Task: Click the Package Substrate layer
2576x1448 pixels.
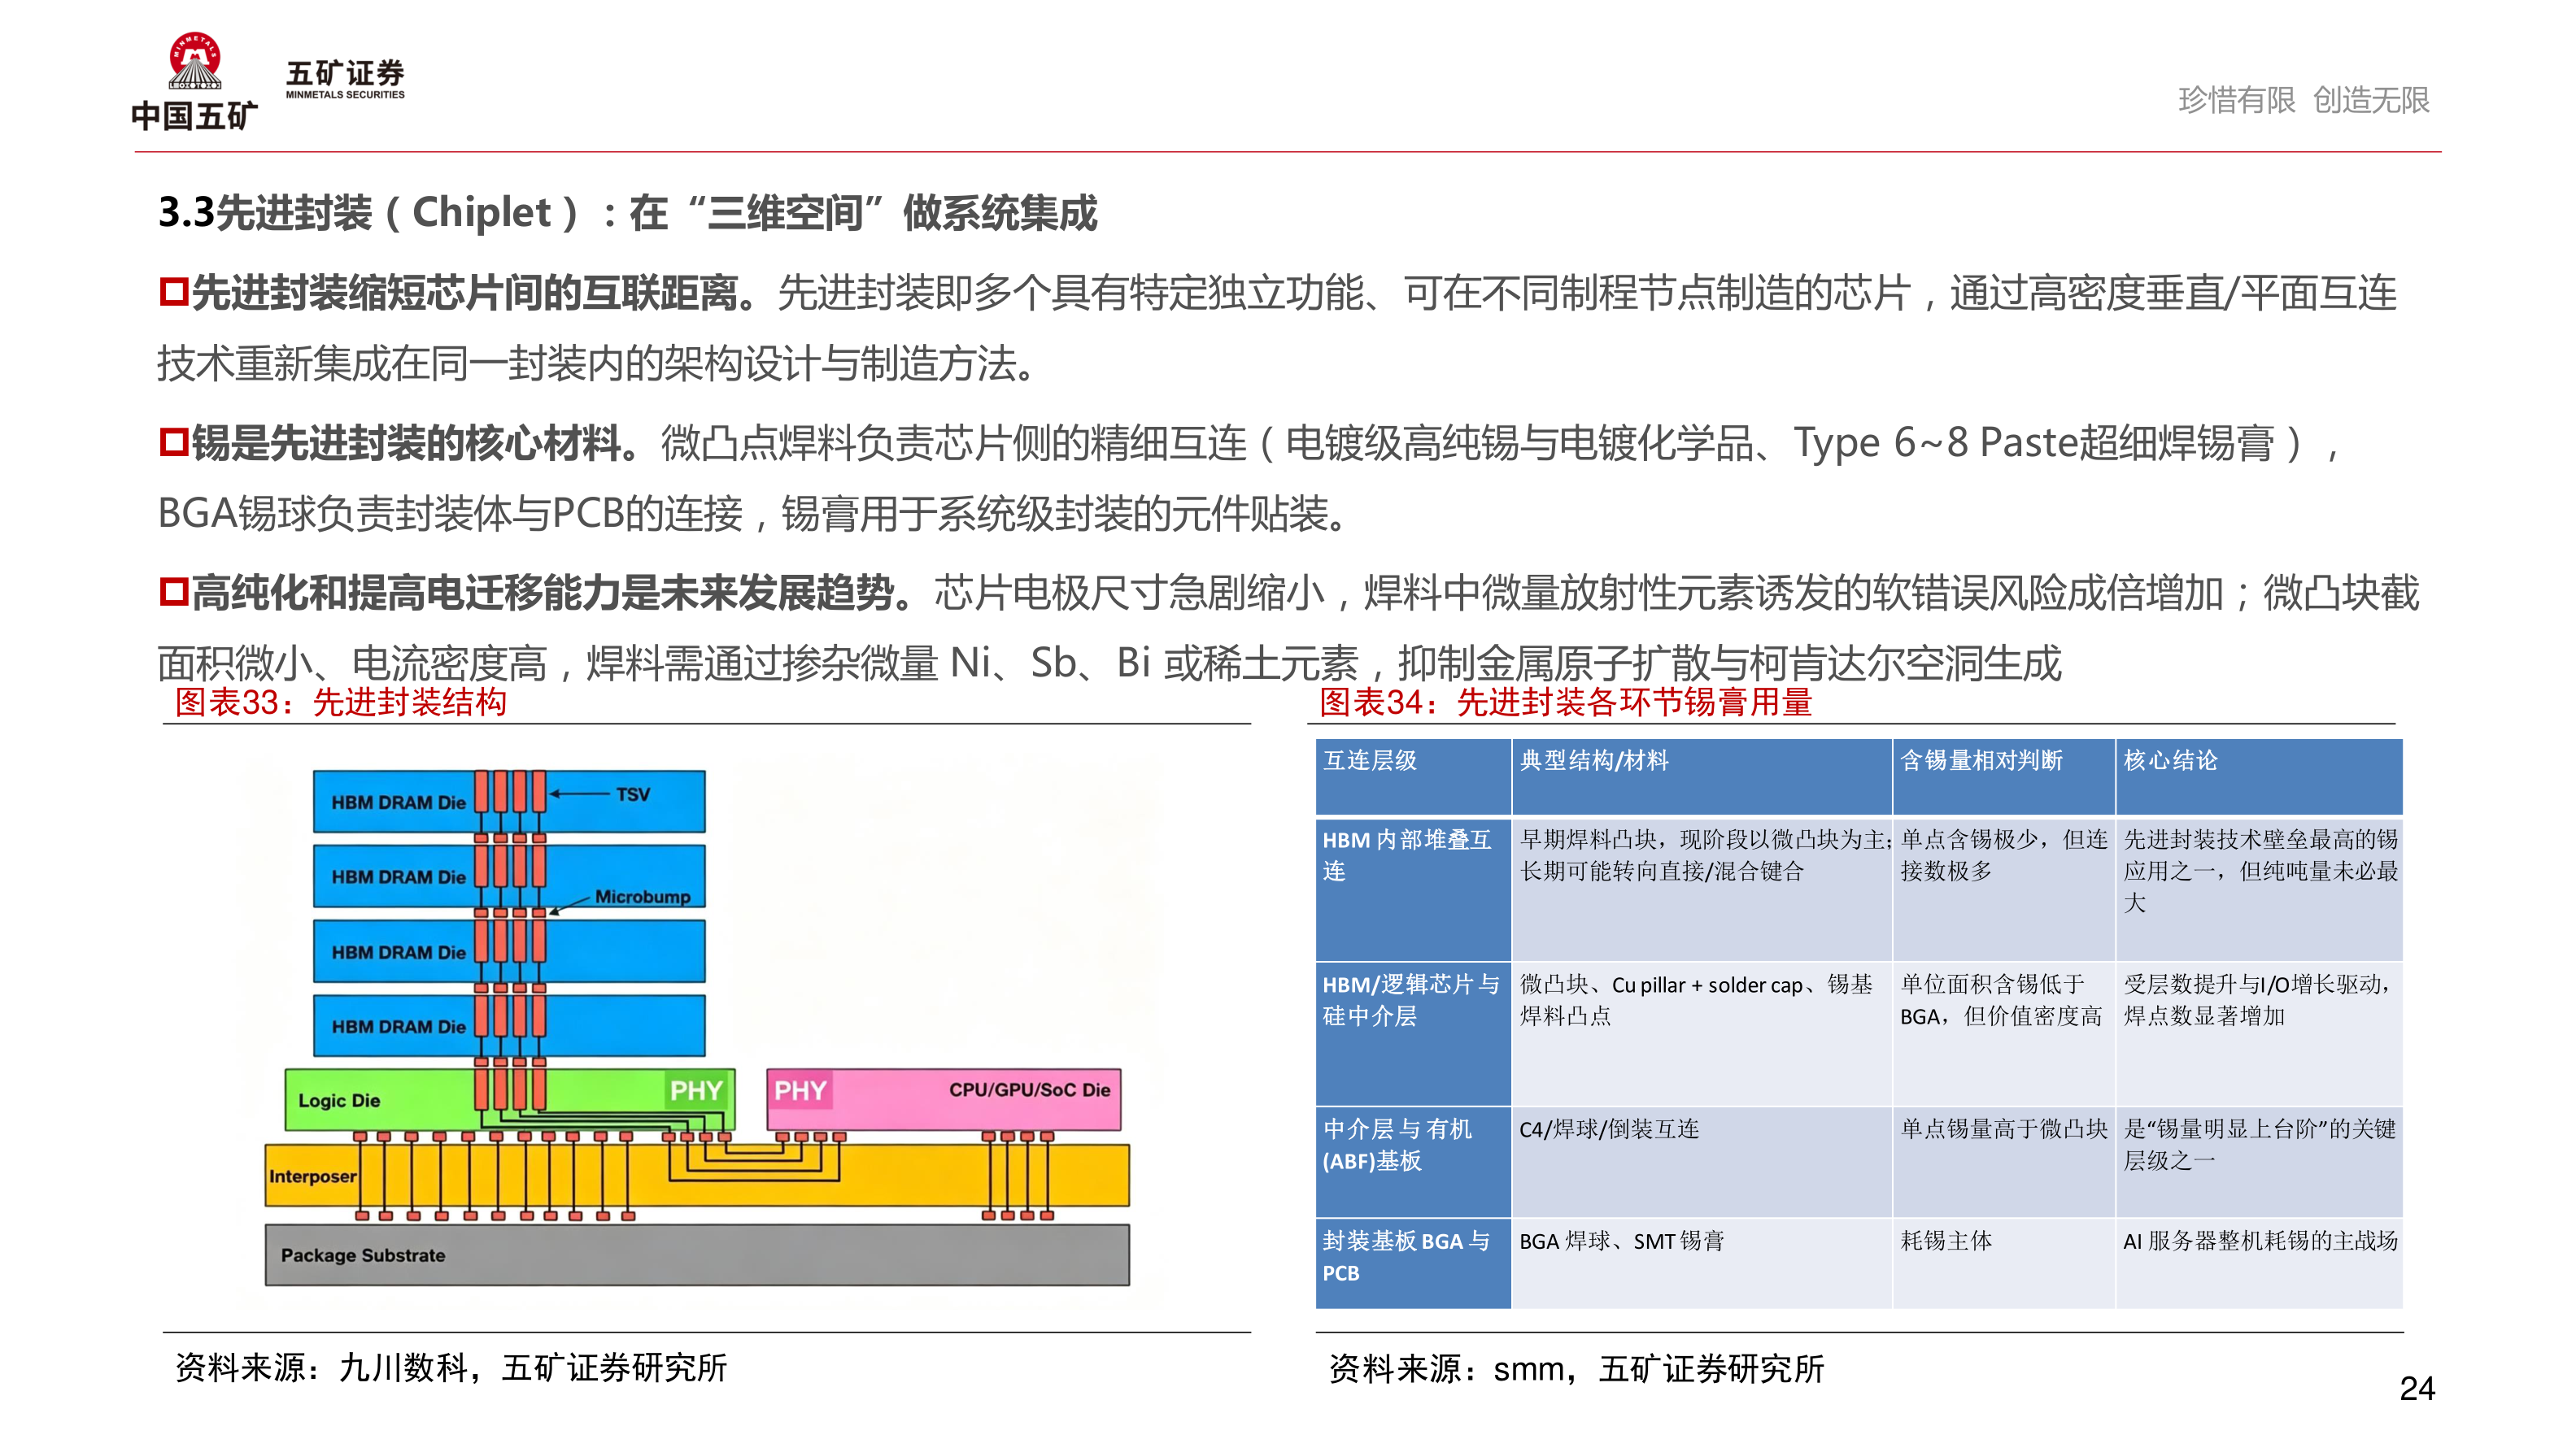Action: tap(697, 1255)
